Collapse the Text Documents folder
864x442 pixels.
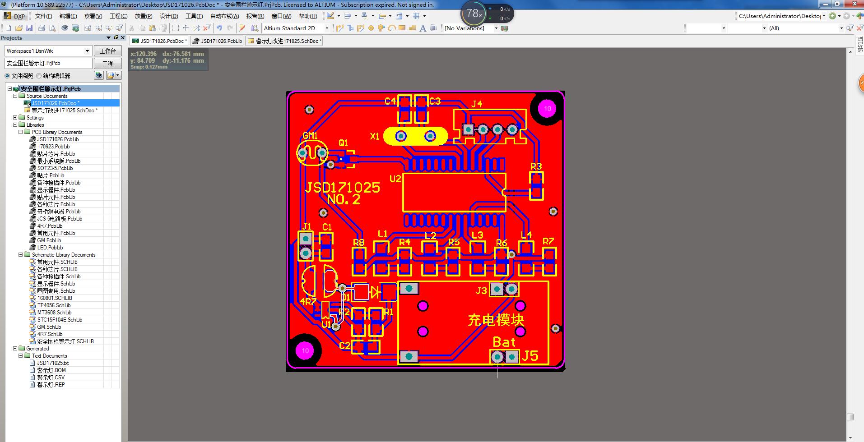tap(20, 356)
